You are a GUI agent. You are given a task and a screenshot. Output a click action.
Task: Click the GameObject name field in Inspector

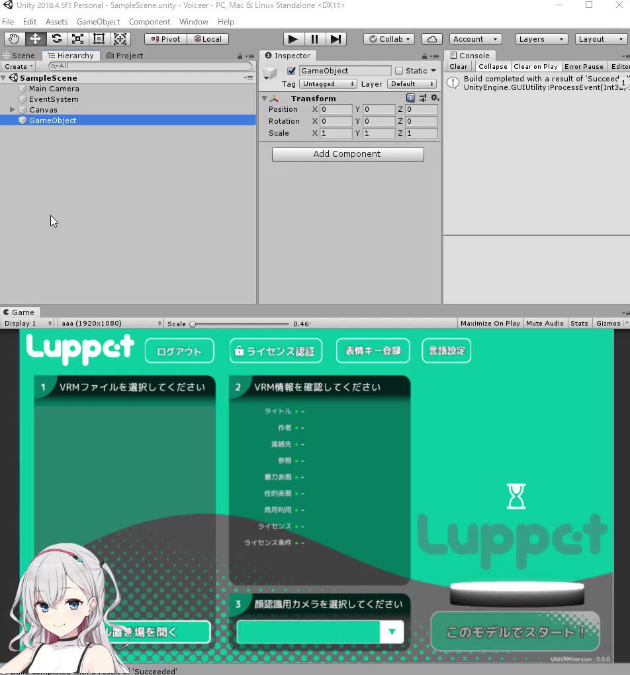(345, 71)
